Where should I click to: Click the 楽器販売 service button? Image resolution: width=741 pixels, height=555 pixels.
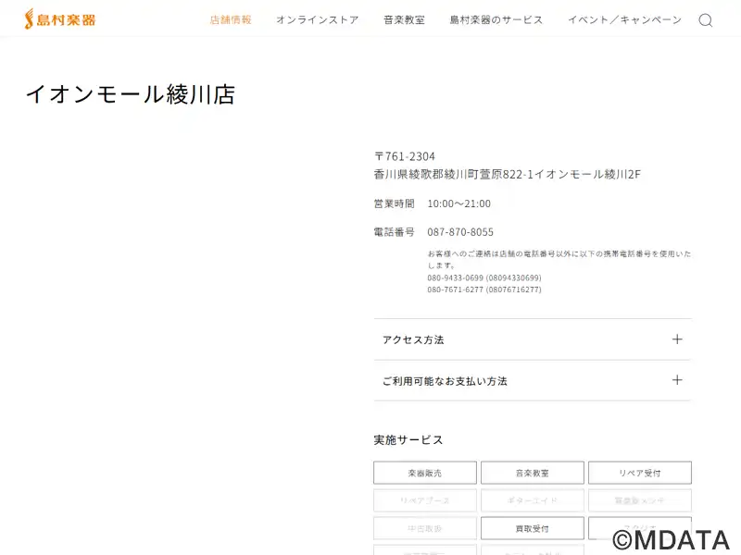coord(425,473)
